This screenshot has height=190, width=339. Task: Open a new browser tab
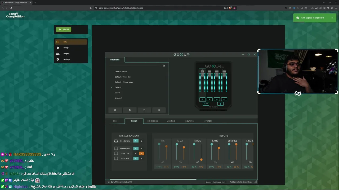pos(35,3)
